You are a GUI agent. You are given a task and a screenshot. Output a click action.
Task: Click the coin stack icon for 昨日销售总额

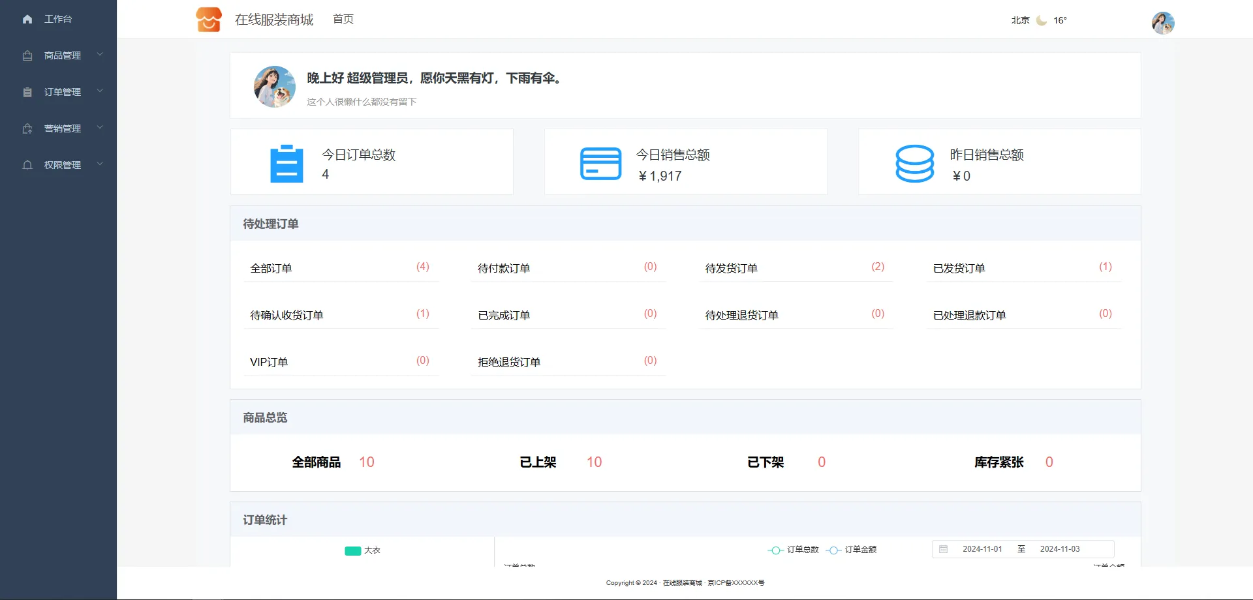coord(914,164)
